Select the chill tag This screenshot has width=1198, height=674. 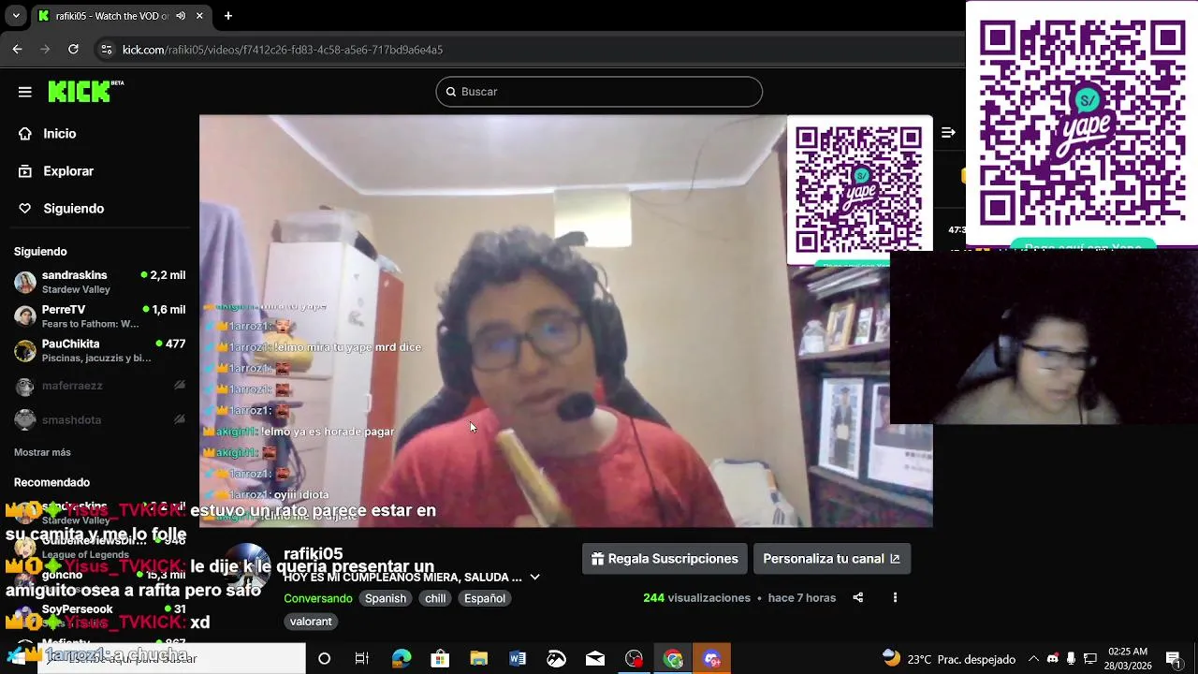[x=435, y=598]
